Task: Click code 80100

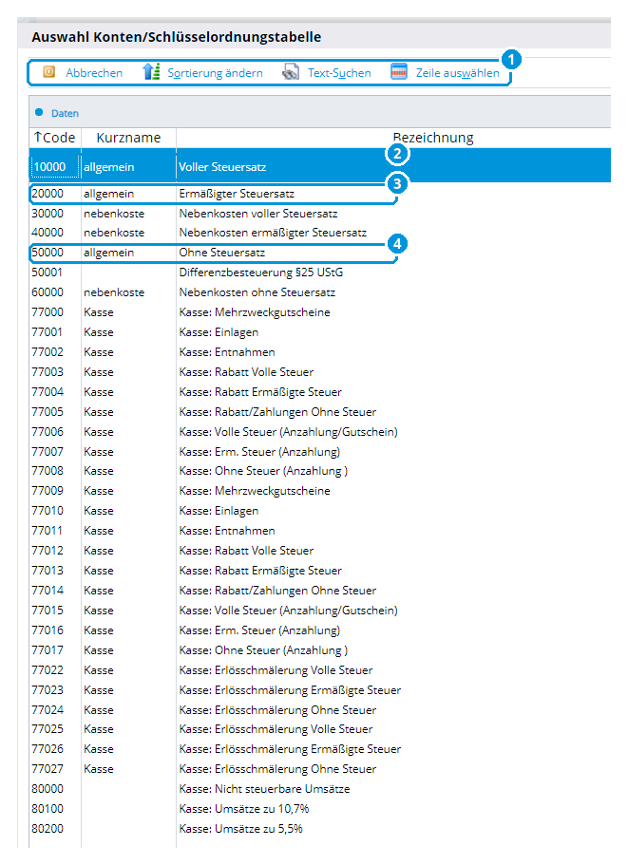Action: click(48, 809)
